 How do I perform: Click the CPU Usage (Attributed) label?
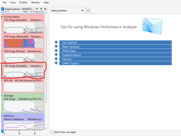pos(16,37)
